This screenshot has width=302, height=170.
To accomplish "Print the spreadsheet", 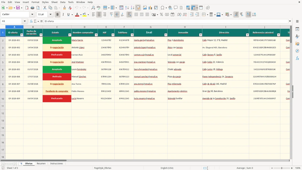I will pos(32,8).
